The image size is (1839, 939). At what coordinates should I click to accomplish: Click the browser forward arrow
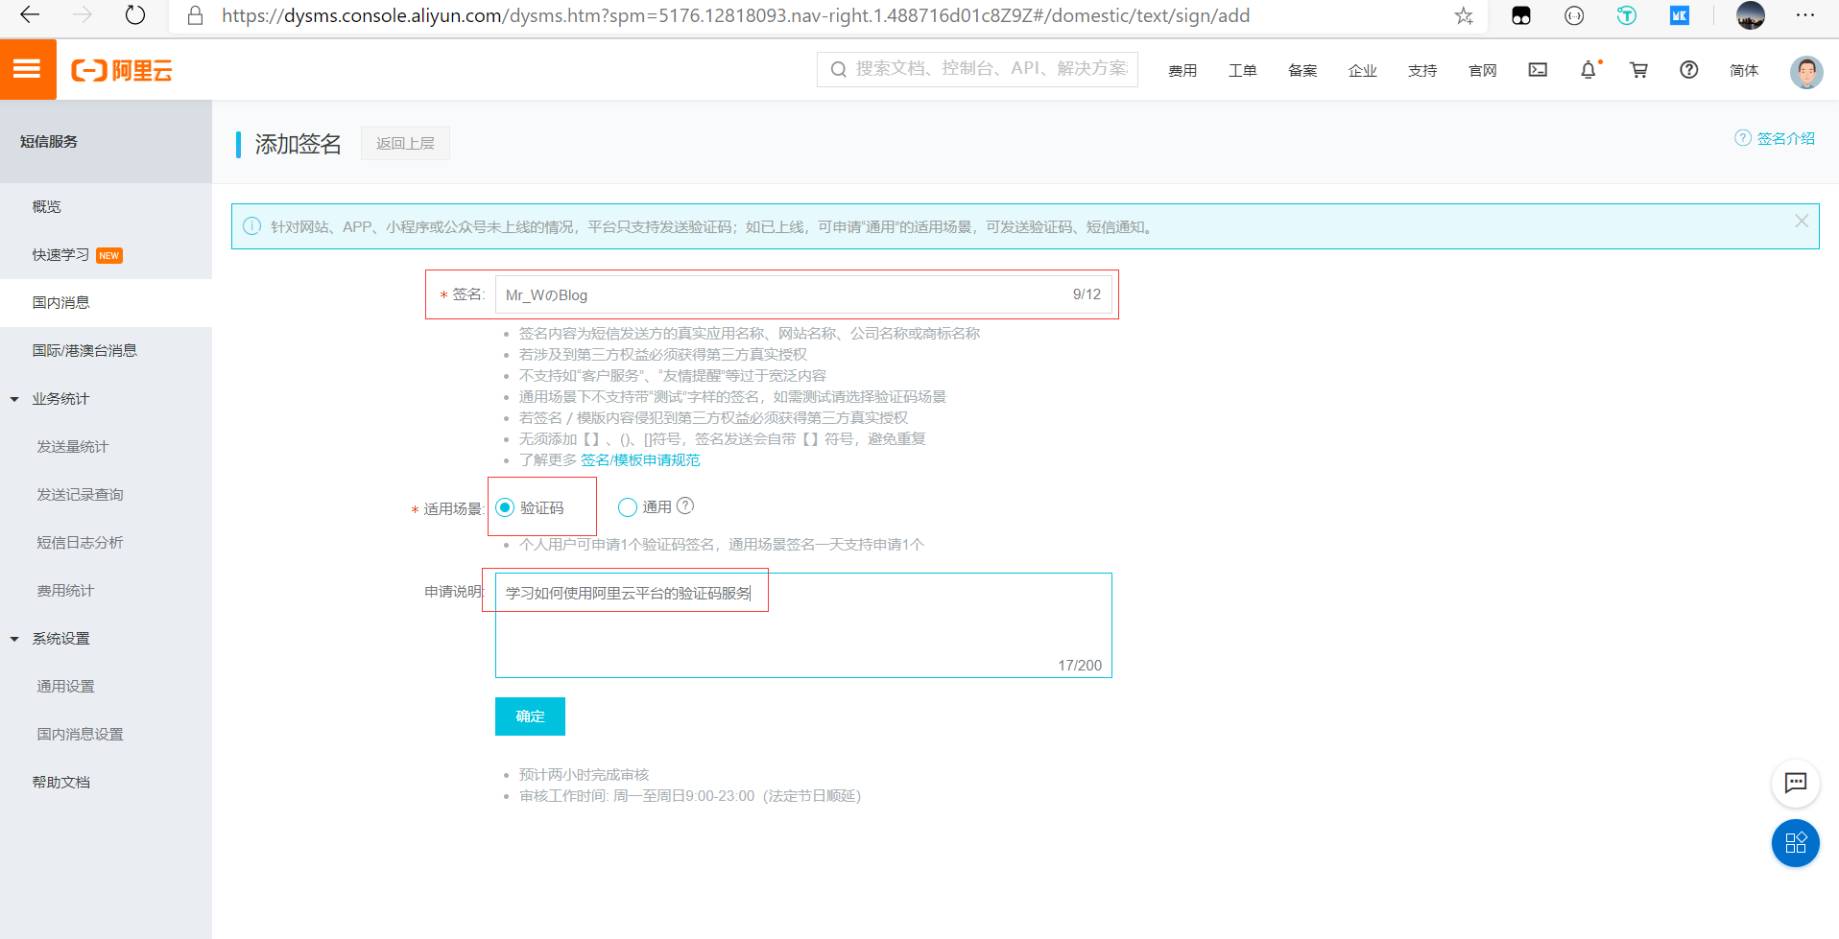point(83,15)
